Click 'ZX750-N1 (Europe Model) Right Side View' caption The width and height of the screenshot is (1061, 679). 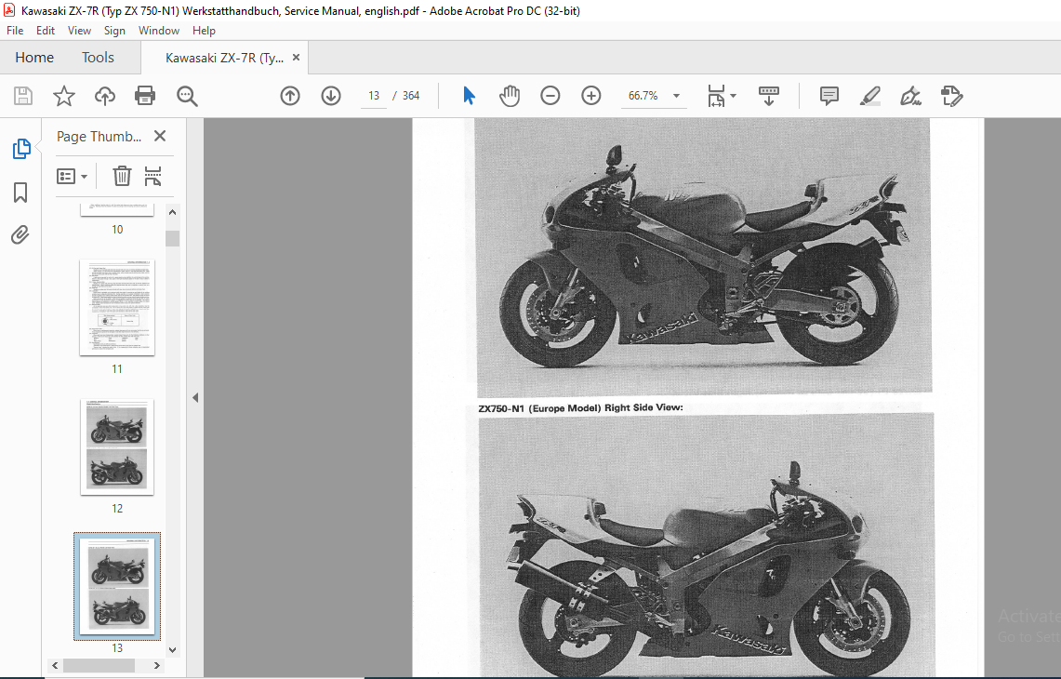pyautogui.click(x=580, y=408)
